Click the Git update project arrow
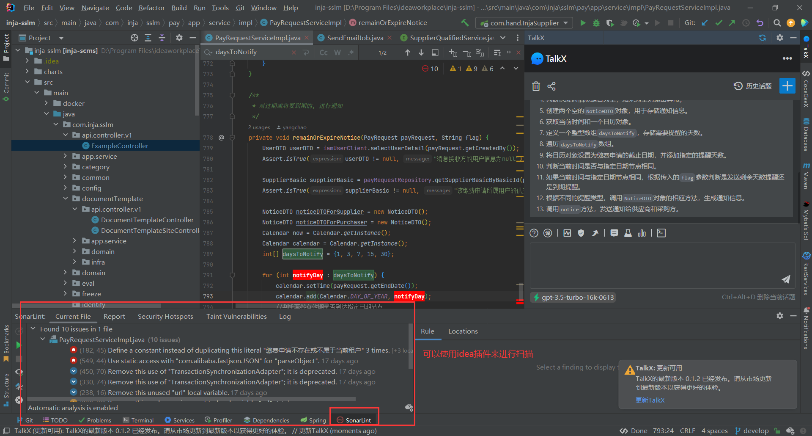 coord(705,23)
